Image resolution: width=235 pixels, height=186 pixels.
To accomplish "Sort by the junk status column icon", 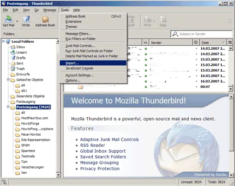I will (196, 43).
